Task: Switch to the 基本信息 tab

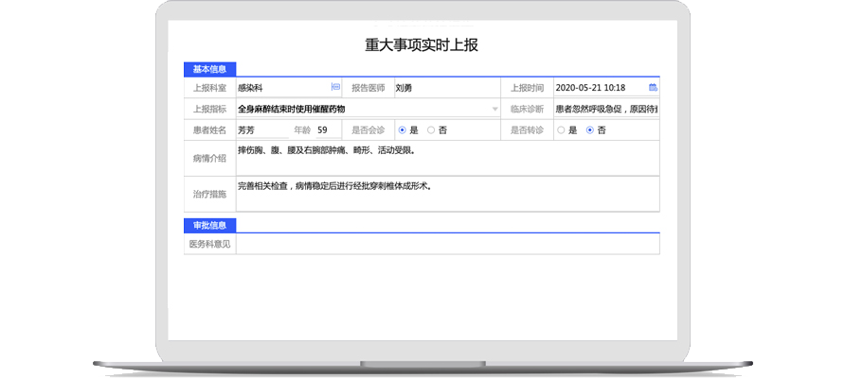Action: coord(209,69)
